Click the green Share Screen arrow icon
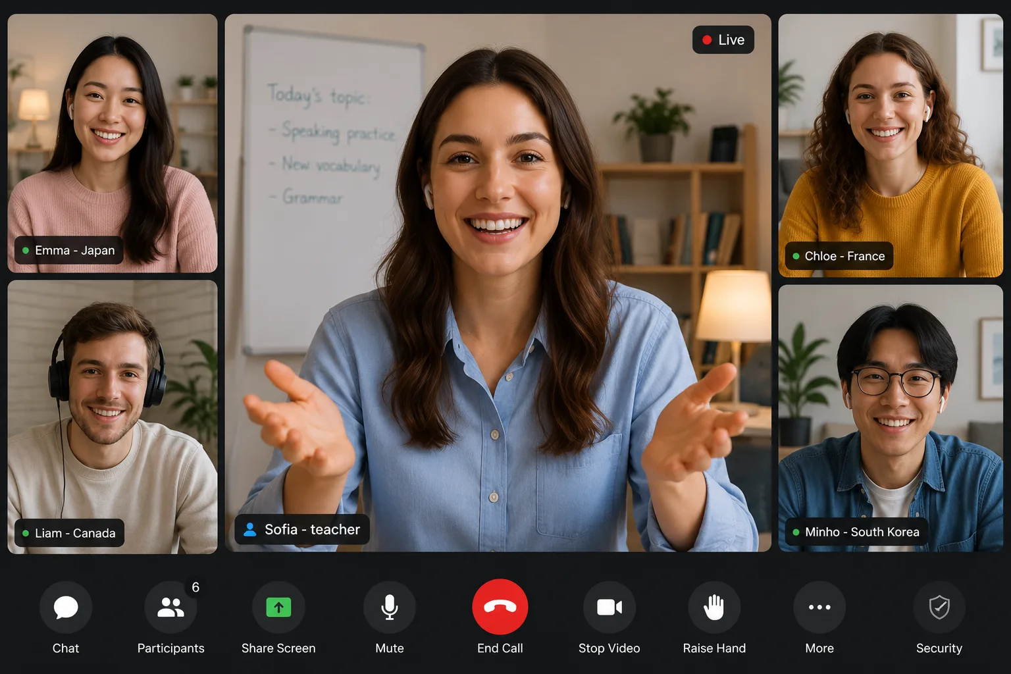Viewport: 1011px width, 674px height. coord(278,607)
